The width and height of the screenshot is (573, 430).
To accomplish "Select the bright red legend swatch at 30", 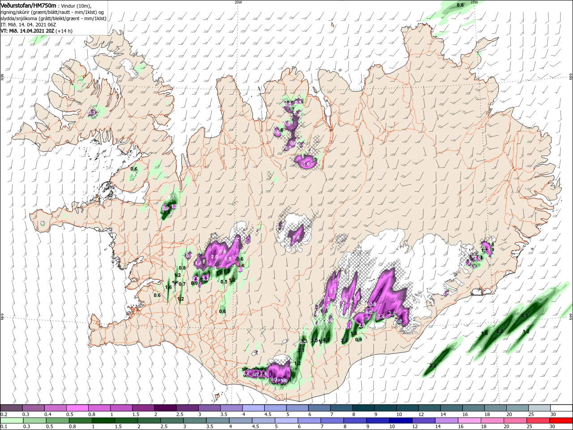I will (561, 421).
